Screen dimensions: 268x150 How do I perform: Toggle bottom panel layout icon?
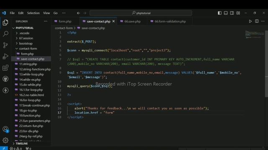226,13
